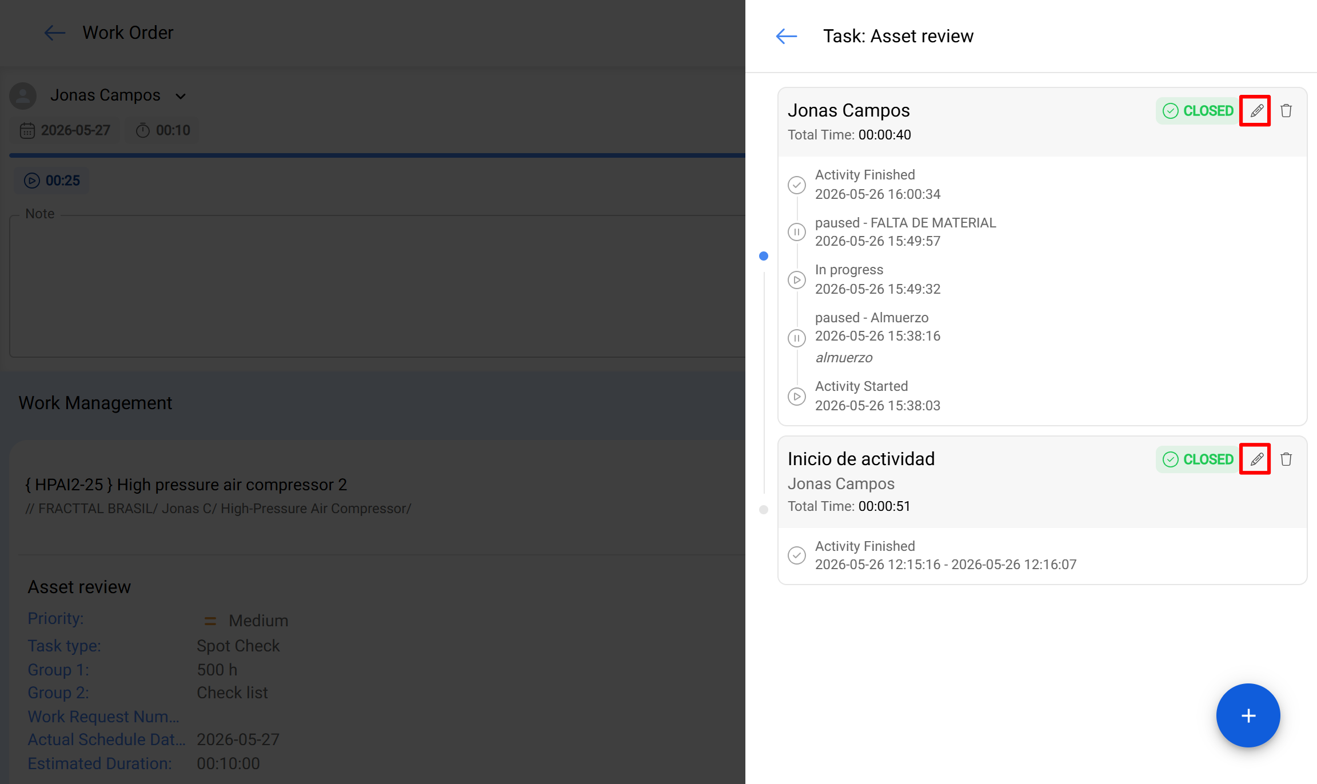The image size is (1317, 784).
Task: Click play icon beside In progress
Action: pyautogui.click(x=797, y=280)
